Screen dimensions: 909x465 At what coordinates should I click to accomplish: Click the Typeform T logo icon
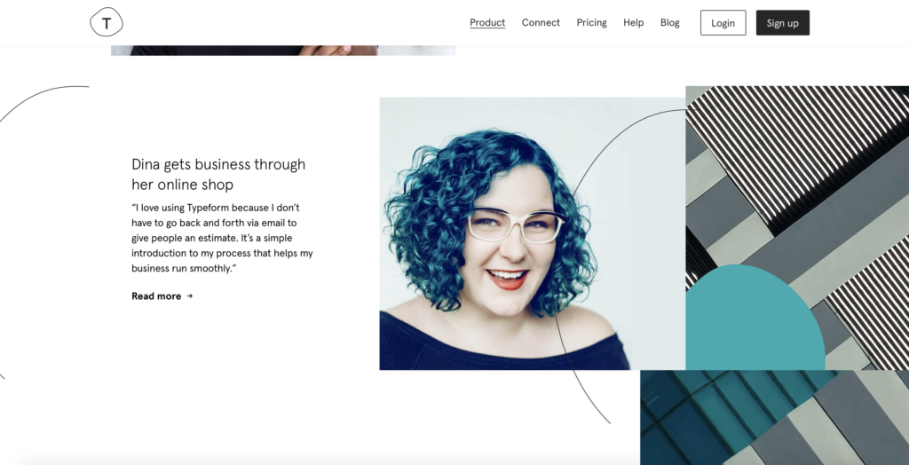coord(107,22)
